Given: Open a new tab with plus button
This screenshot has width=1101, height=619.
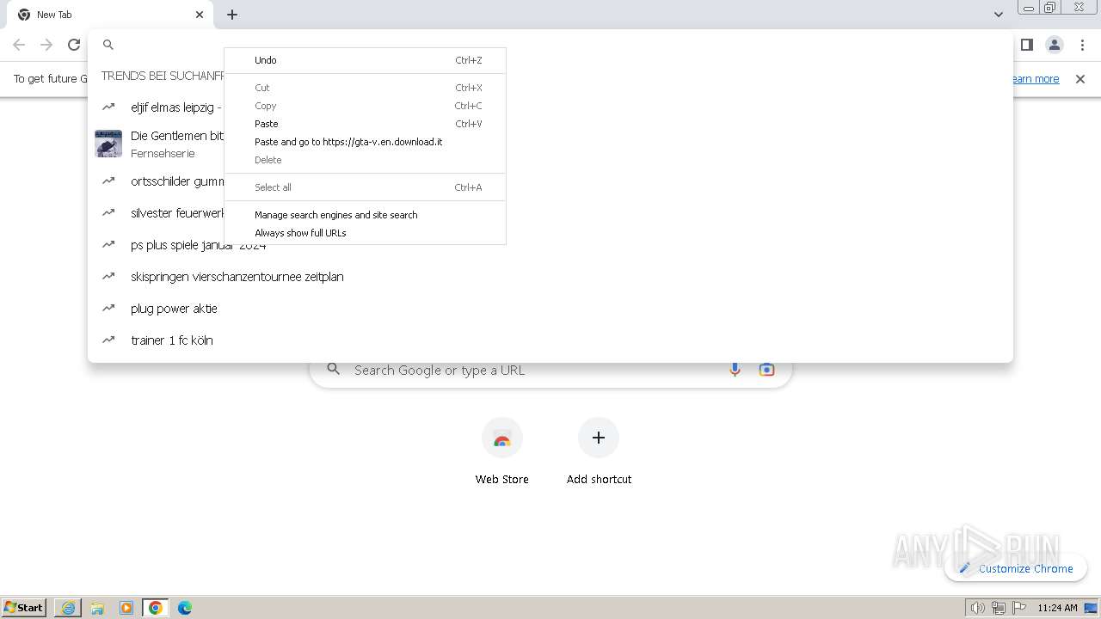Looking at the screenshot, I should 232,15.
